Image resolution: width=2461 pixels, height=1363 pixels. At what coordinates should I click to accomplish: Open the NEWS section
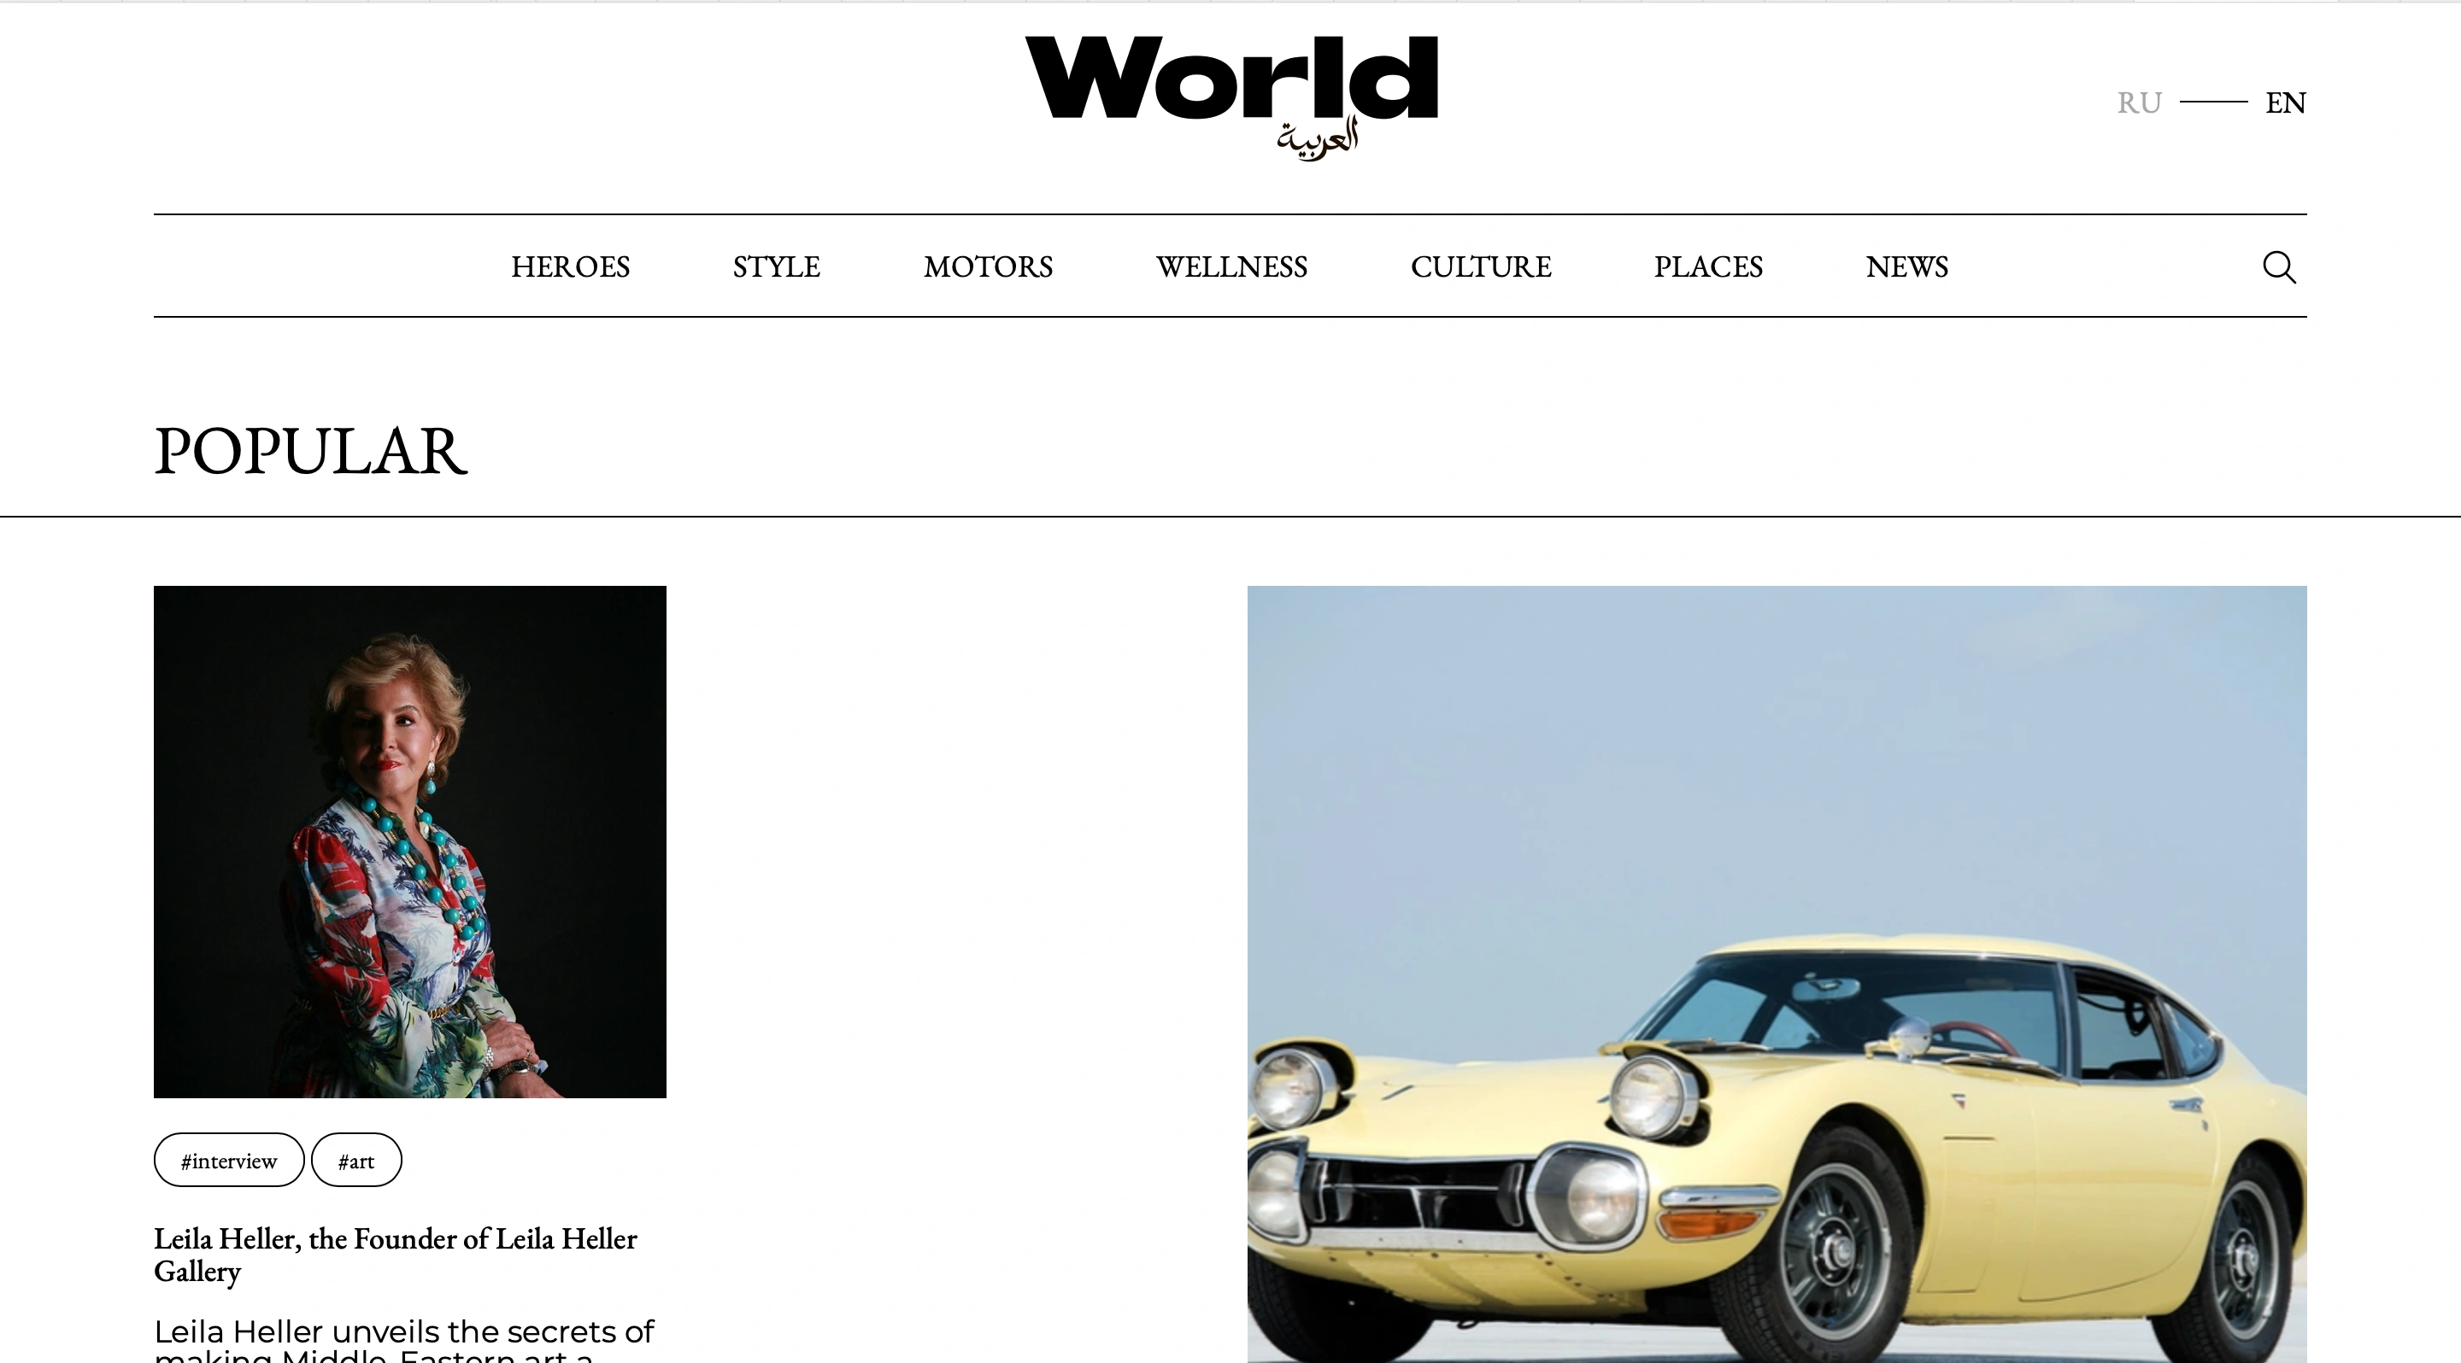coord(1907,266)
